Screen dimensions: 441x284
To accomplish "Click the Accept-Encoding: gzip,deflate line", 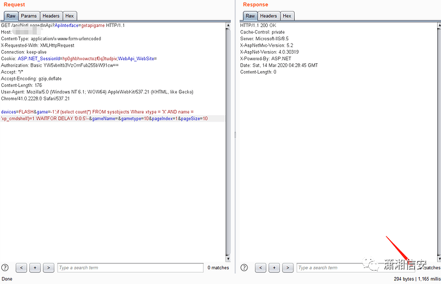I will coord(31,79).
